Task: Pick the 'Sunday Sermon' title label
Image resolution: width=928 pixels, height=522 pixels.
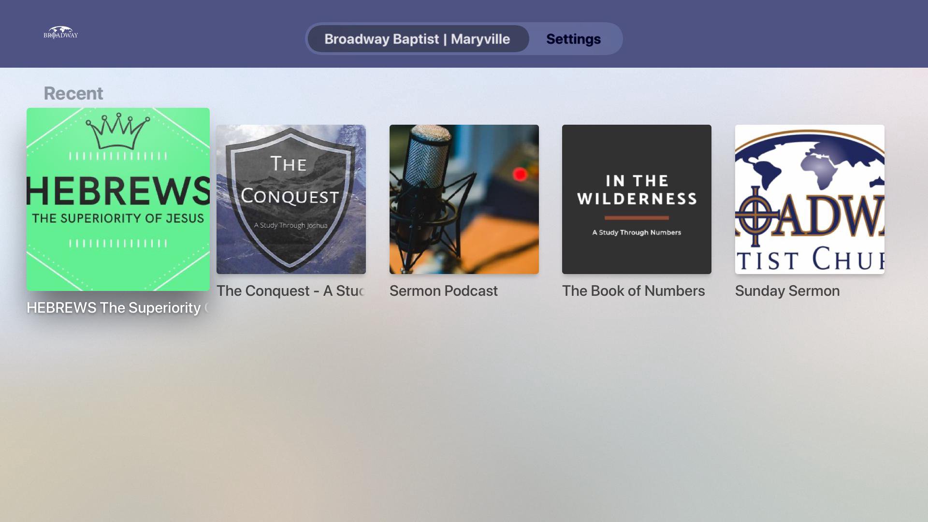Action: pyautogui.click(x=787, y=291)
